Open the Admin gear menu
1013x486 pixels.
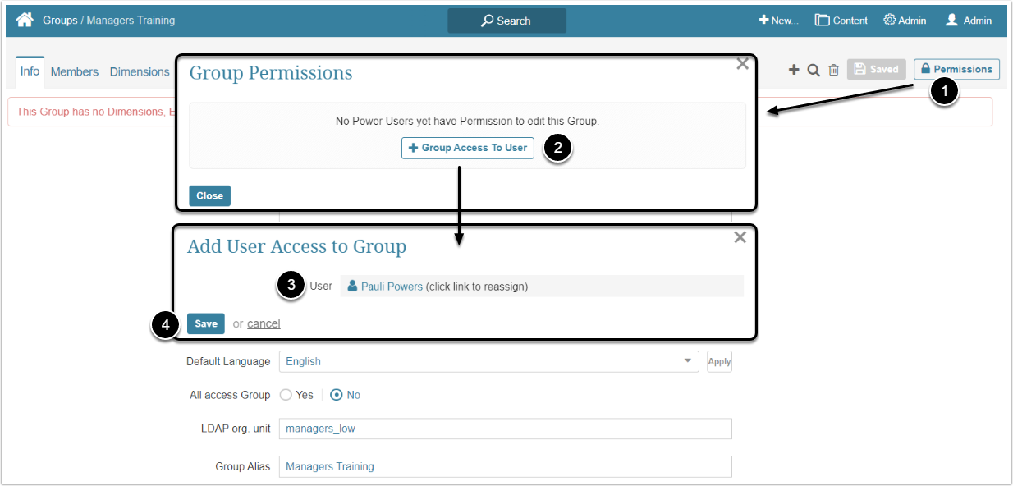click(x=905, y=21)
